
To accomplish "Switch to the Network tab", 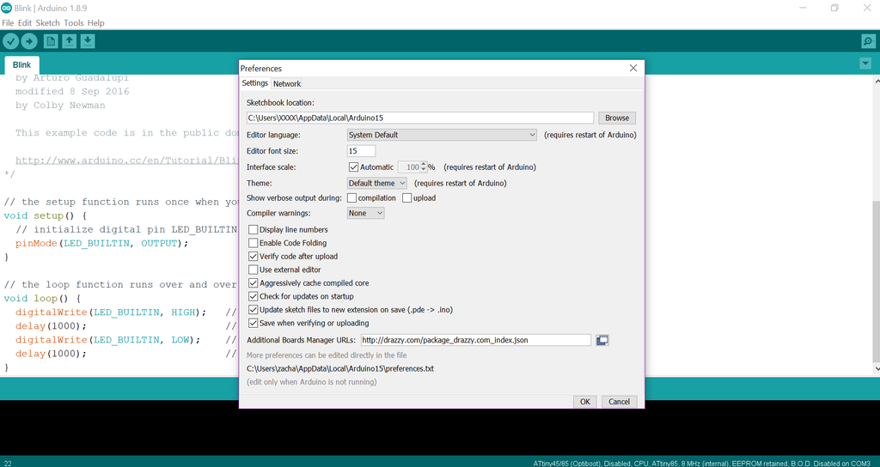I will coord(287,83).
